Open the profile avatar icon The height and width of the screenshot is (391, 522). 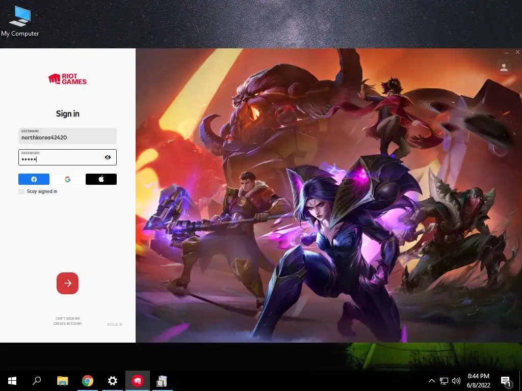(x=504, y=68)
